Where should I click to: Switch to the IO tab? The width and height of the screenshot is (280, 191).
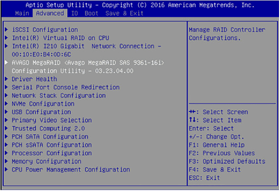coord(74,14)
